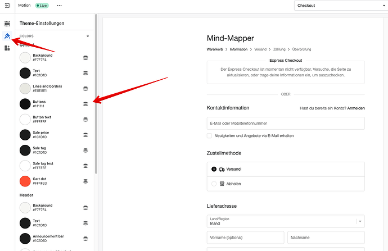Click the stack icon beside Sale tag text
This screenshot has height=251, width=388.
click(x=85, y=166)
